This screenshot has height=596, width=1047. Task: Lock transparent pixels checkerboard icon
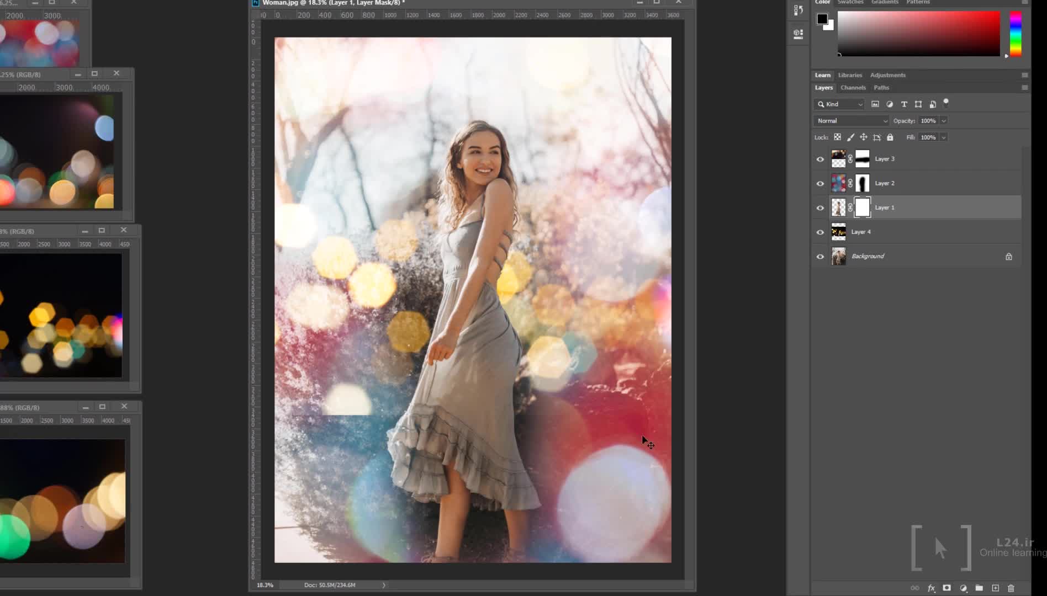click(x=837, y=137)
